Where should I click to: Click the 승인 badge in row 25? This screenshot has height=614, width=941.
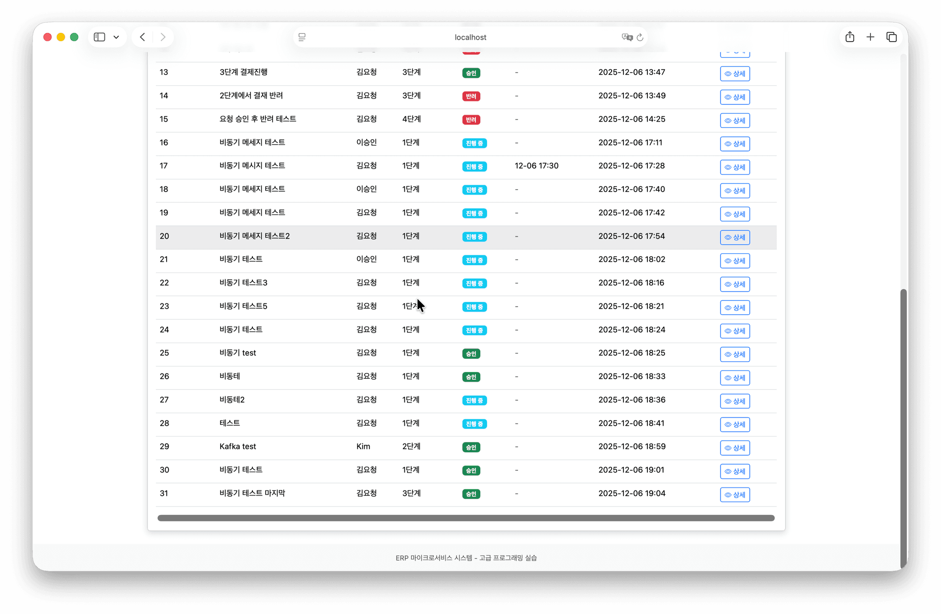471,354
